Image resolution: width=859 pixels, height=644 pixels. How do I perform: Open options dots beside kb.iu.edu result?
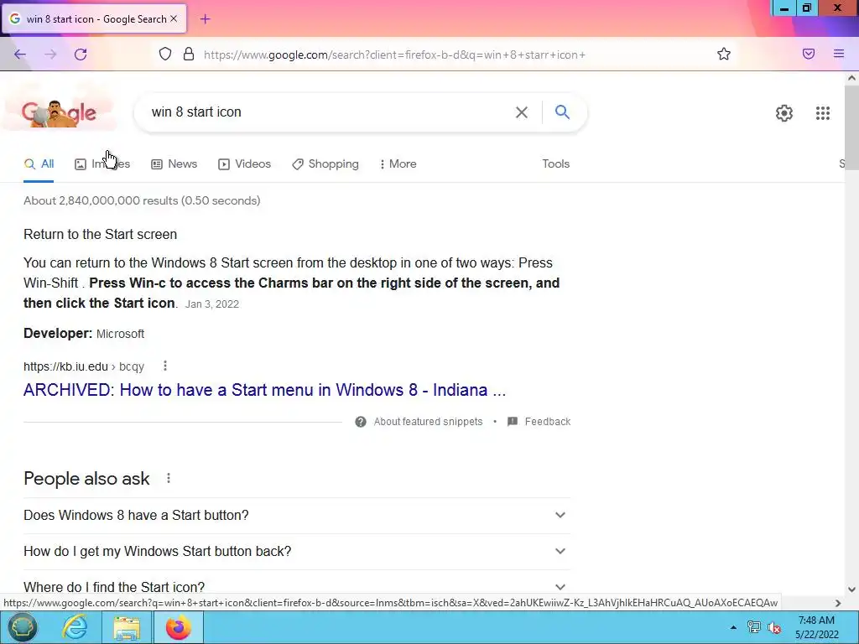(x=165, y=366)
